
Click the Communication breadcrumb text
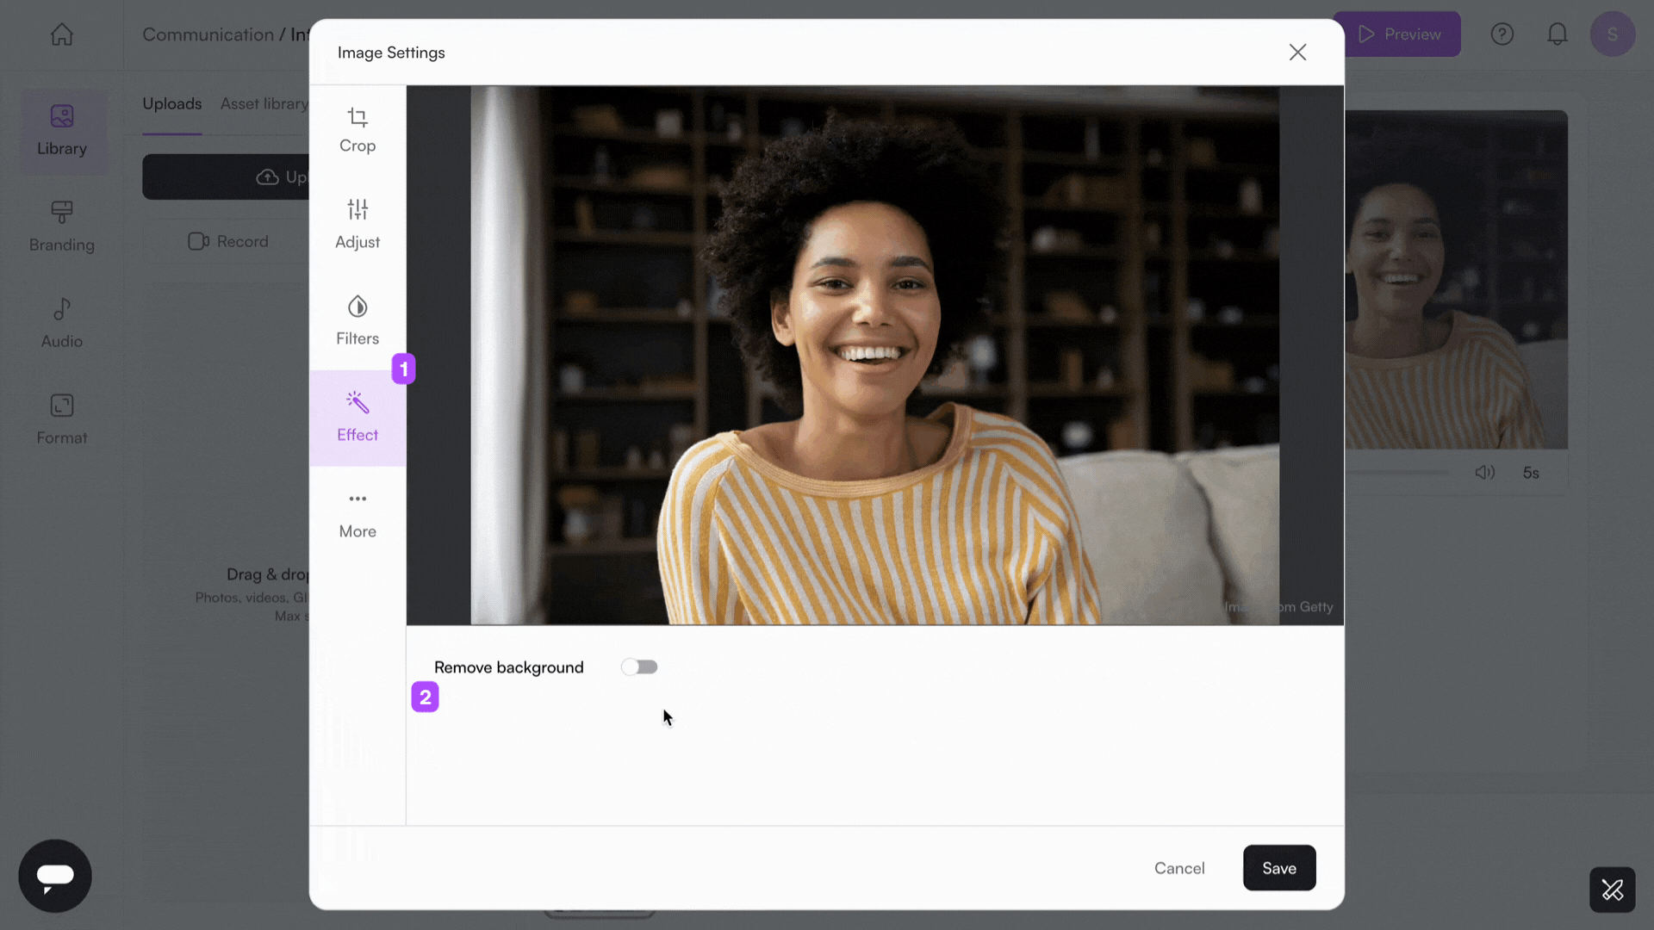point(208,34)
